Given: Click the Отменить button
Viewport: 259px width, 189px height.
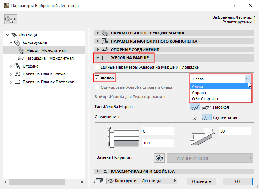Looking at the screenshot, I should 201,181.
